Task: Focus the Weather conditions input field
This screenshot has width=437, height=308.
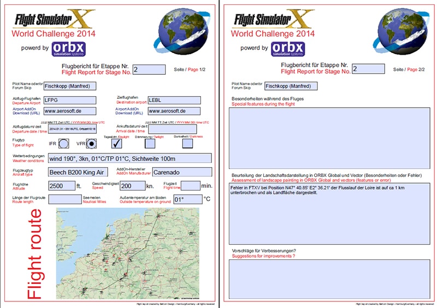Action: click(x=129, y=158)
